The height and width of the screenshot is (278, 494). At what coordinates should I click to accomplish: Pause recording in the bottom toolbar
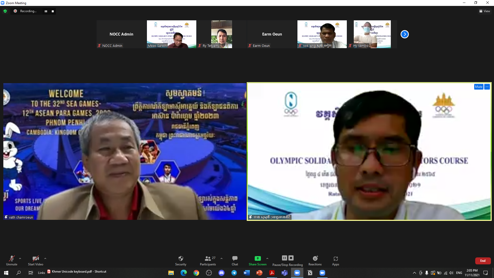coord(284,258)
